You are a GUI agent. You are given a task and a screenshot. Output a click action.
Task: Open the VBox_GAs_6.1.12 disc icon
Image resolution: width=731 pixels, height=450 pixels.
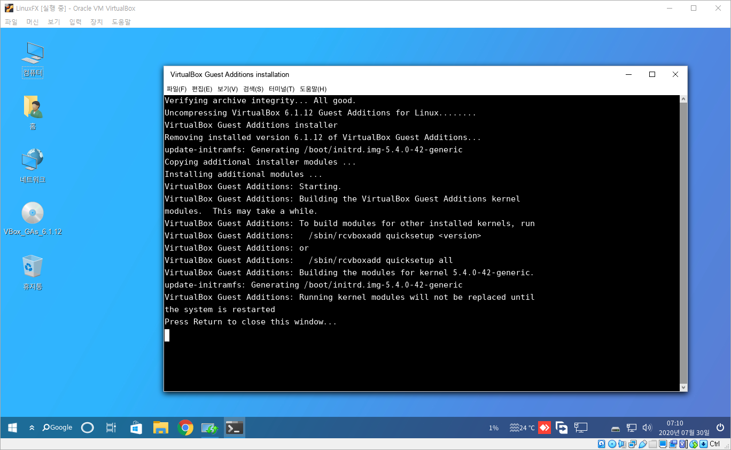point(33,219)
